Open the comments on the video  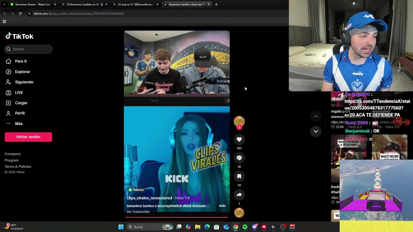(239, 158)
